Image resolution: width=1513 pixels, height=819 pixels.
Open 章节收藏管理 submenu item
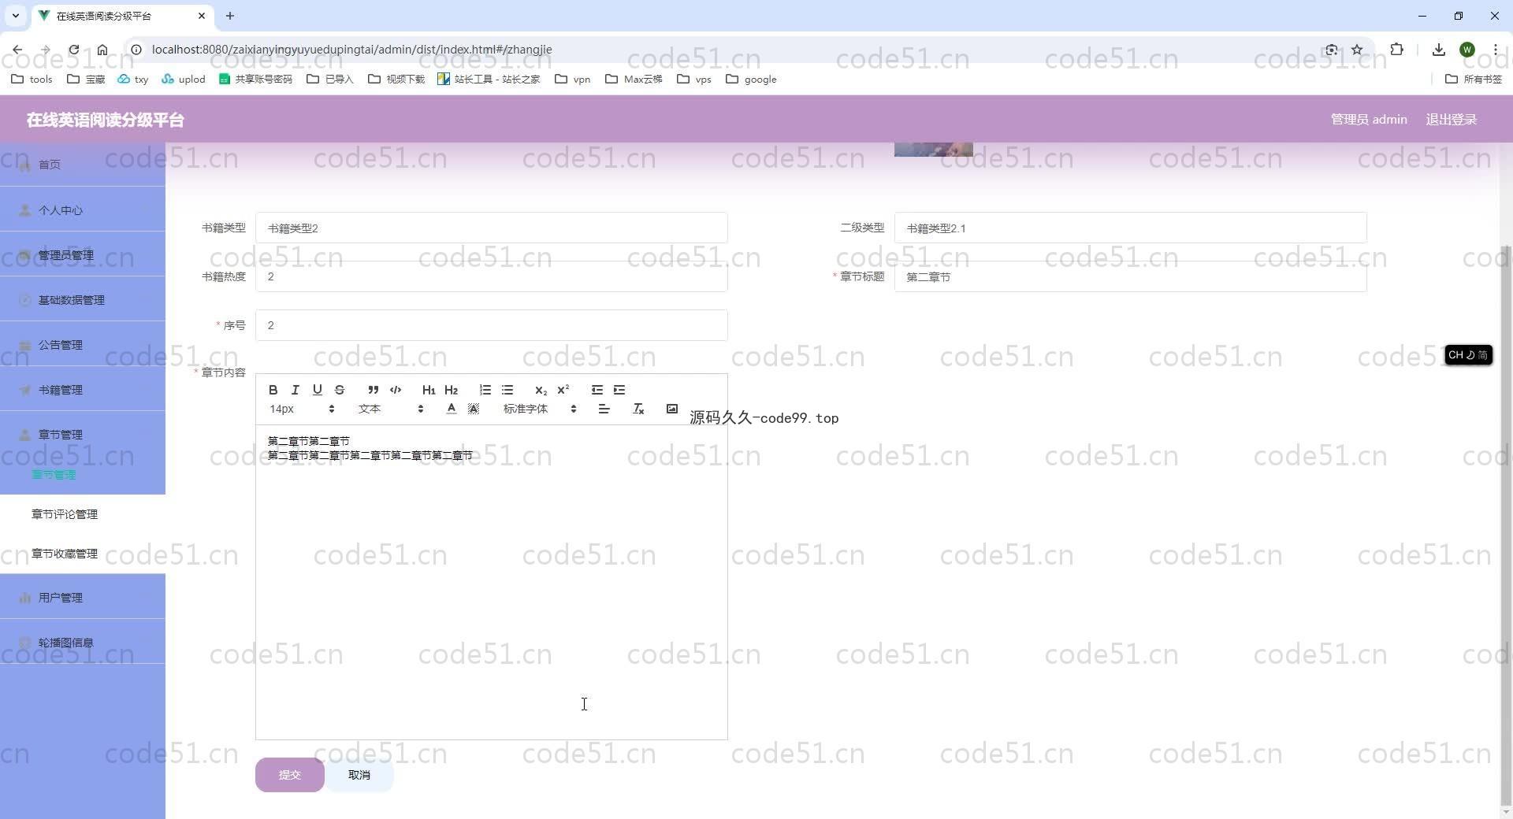[83, 554]
